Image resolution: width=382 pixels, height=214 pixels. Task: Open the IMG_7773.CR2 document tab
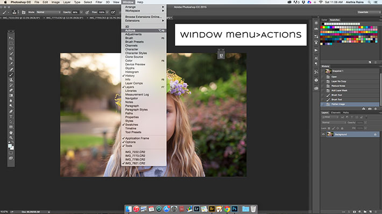65,18
